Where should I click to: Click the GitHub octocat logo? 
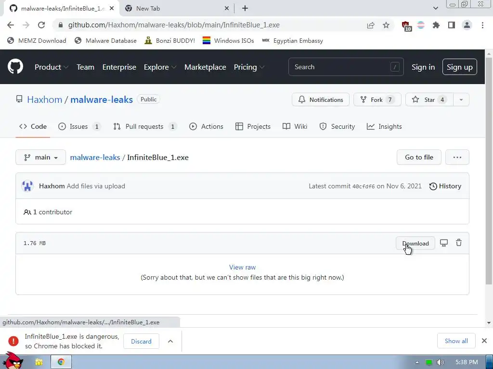click(15, 66)
